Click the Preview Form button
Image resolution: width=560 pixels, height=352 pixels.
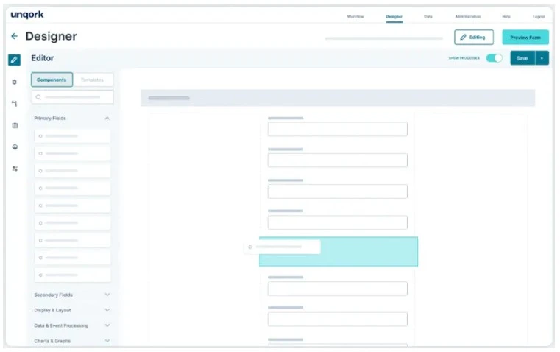coord(525,37)
